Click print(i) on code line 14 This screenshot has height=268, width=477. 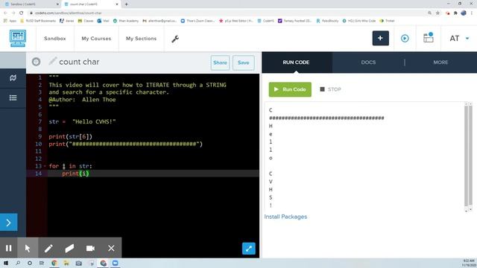coord(75,173)
